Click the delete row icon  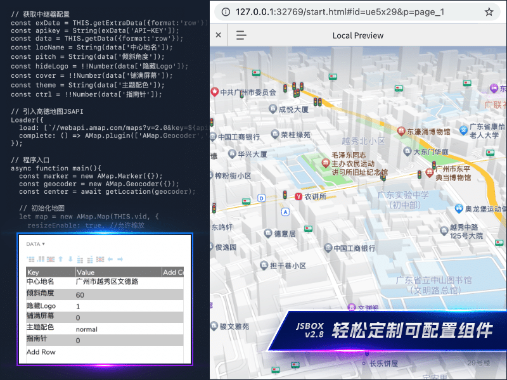pos(51,259)
